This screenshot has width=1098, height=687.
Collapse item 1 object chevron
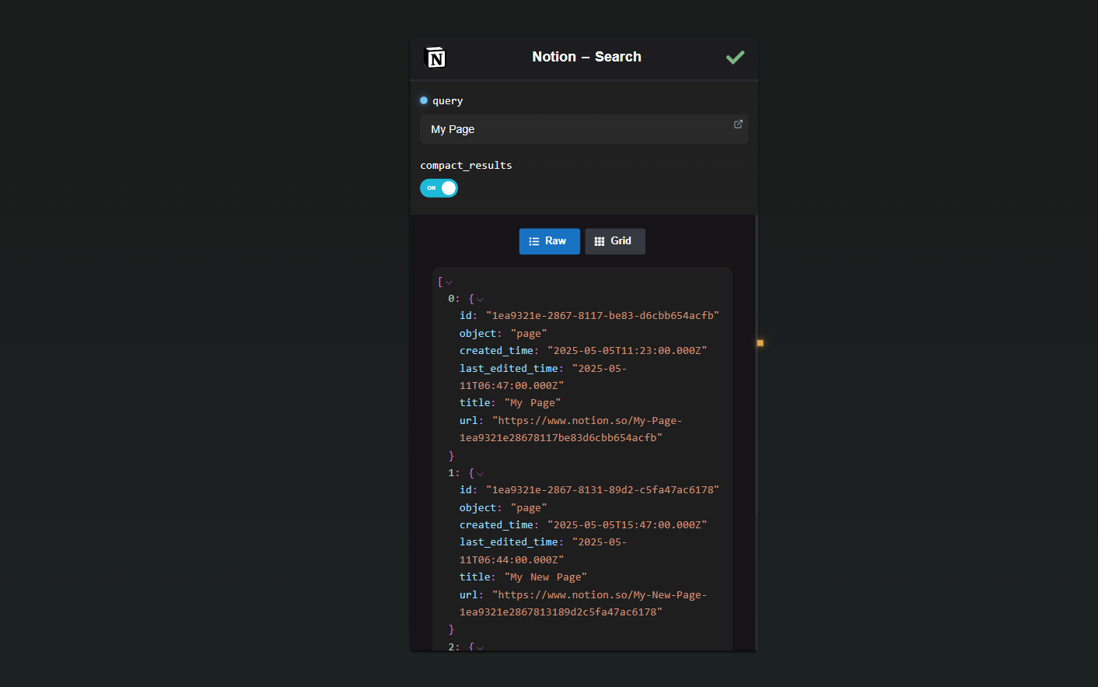480,474
